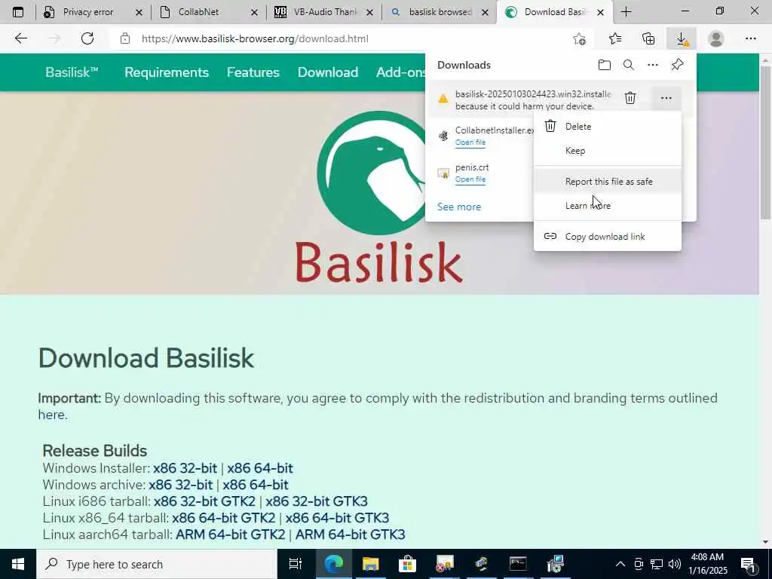Open a new tab with plus button
The image size is (772, 579).
coord(626,12)
